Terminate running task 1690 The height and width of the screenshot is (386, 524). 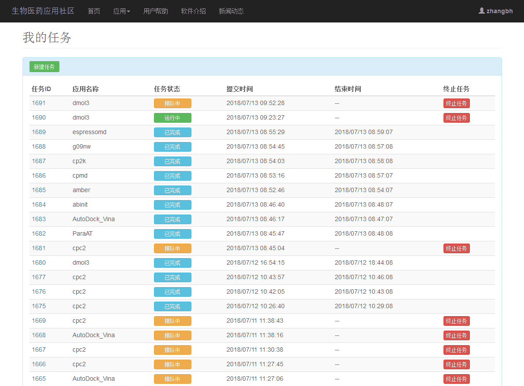[x=457, y=118]
